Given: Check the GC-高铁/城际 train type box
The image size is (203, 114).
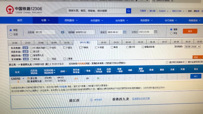Looking at the screenshot, I should pyautogui.click(x=31, y=48).
